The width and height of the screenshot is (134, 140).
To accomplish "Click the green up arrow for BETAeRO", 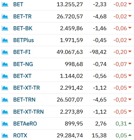I will (130, 123).
